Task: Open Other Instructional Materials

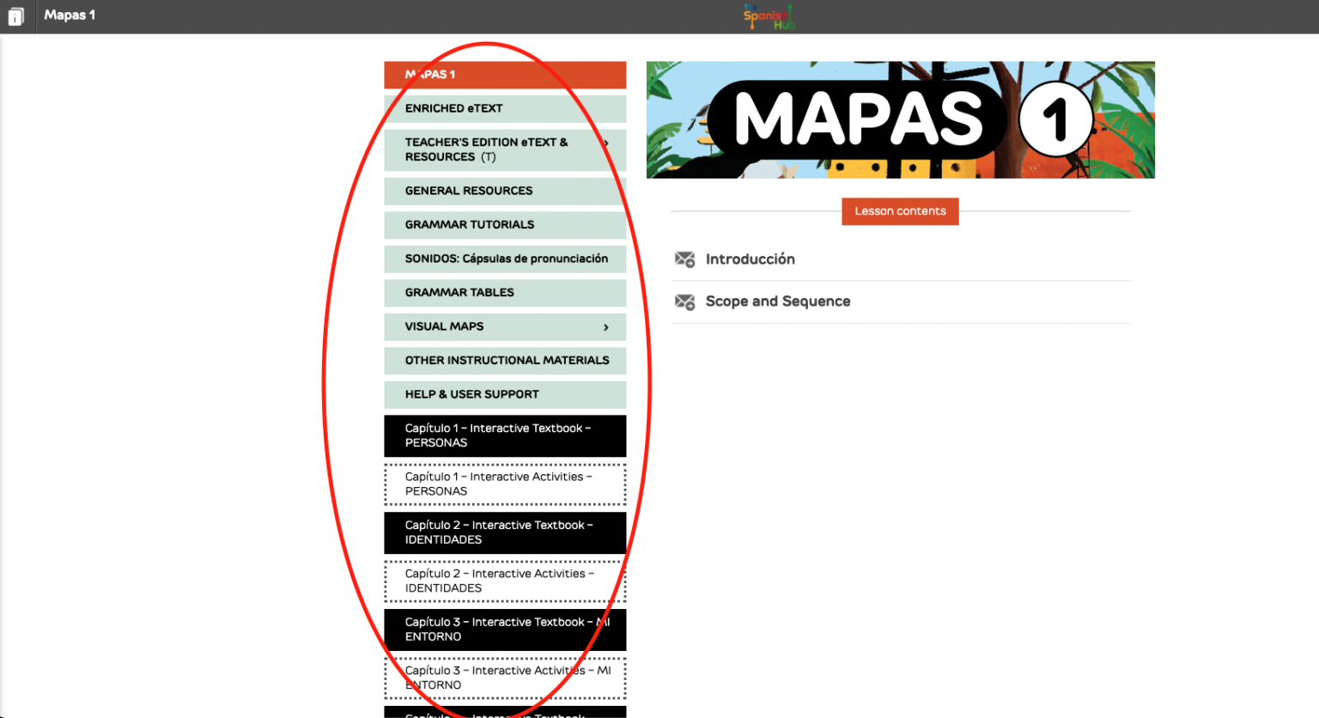Action: (505, 360)
